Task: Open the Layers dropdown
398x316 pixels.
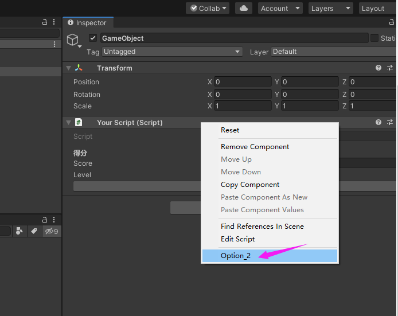Action: pos(331,8)
